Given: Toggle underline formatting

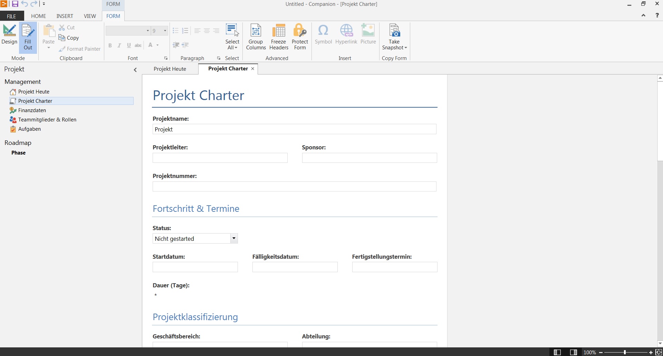Looking at the screenshot, I should 129,45.
